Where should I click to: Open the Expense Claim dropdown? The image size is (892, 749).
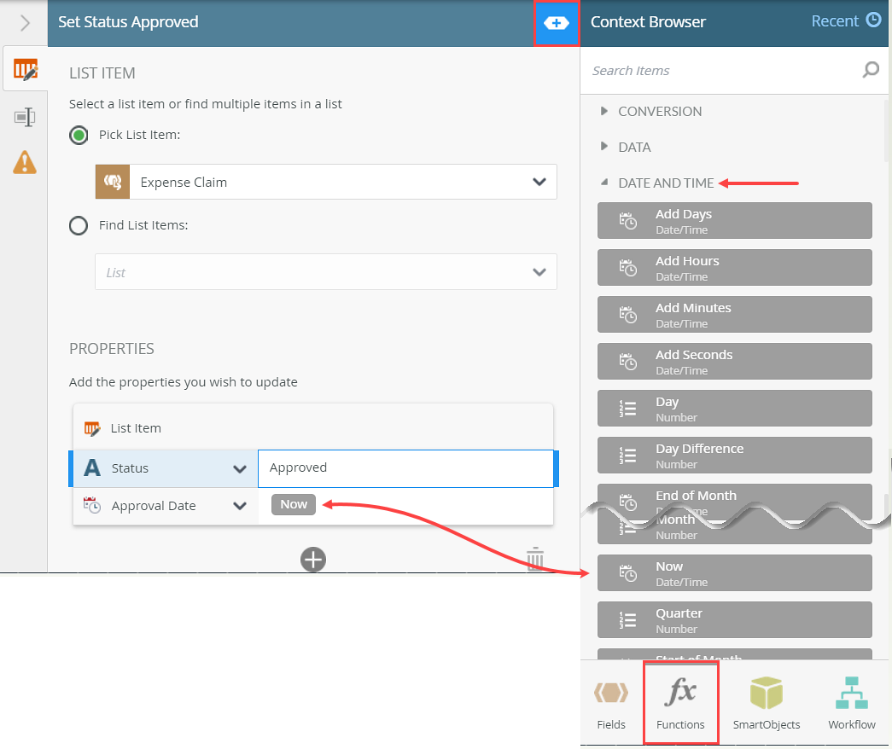point(539,182)
